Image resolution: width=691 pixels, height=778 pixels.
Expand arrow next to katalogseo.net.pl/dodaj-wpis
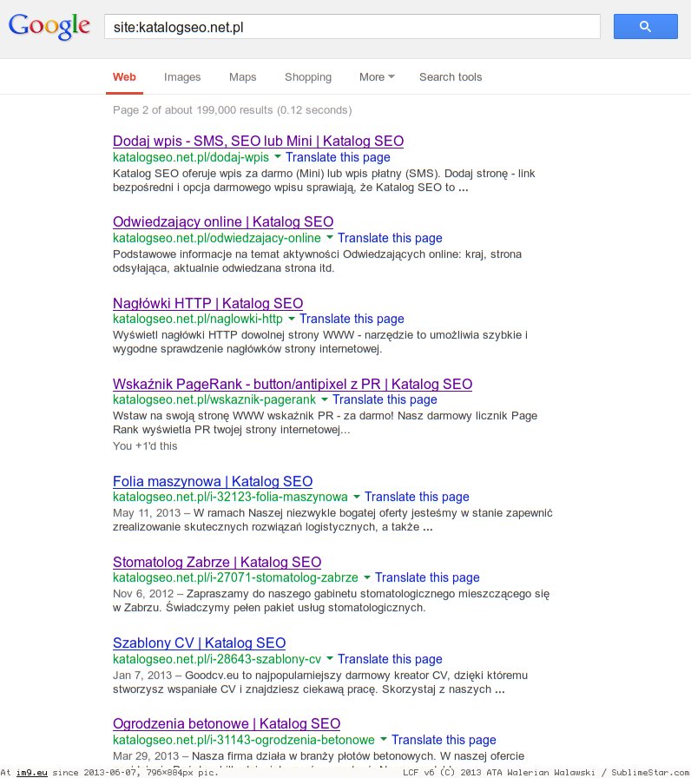point(278,157)
